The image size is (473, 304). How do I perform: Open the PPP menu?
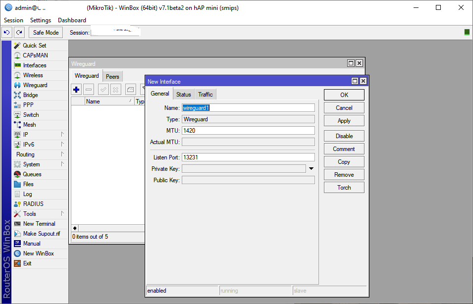[x=40, y=105]
